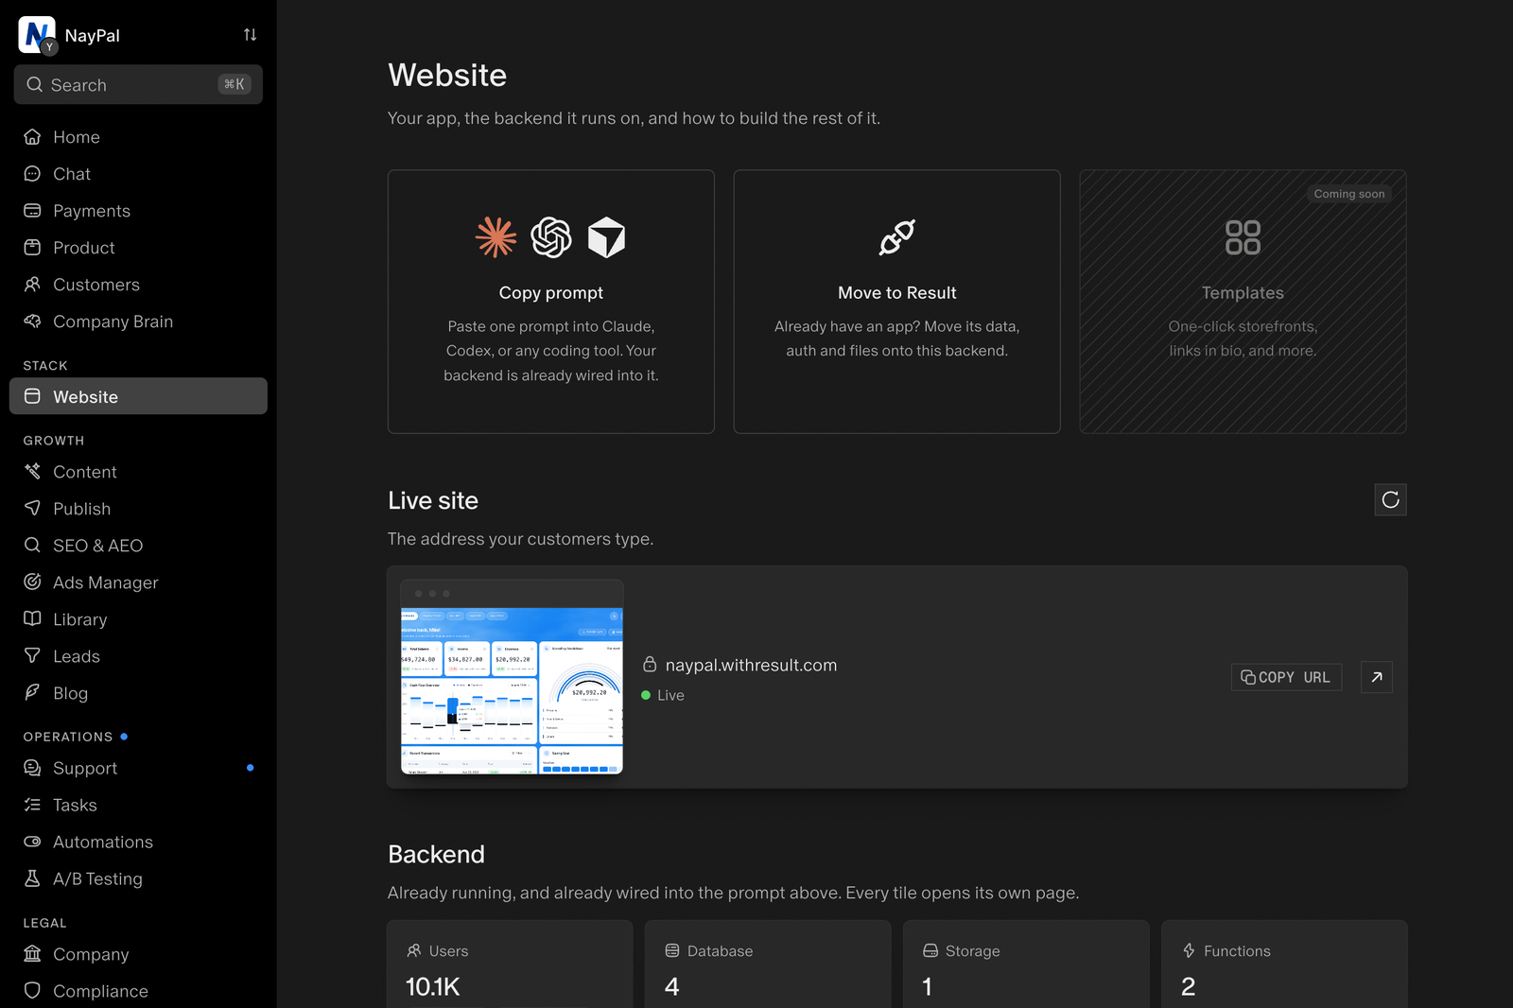Click the NayPal logo icon
The image size is (1513, 1008).
(x=37, y=35)
